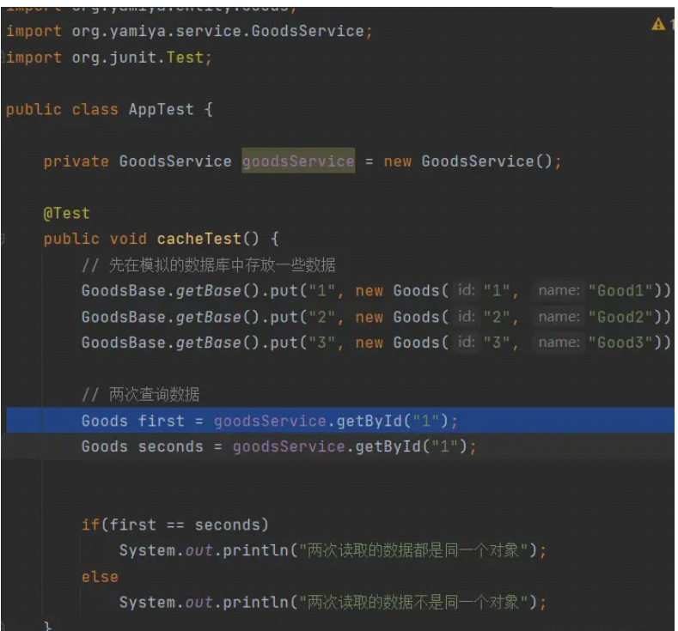
Task: Click the 'if(first == seconds)' statement
Action: [x=175, y=525]
